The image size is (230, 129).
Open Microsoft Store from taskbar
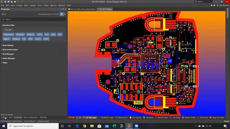pyautogui.click(x=99, y=126)
